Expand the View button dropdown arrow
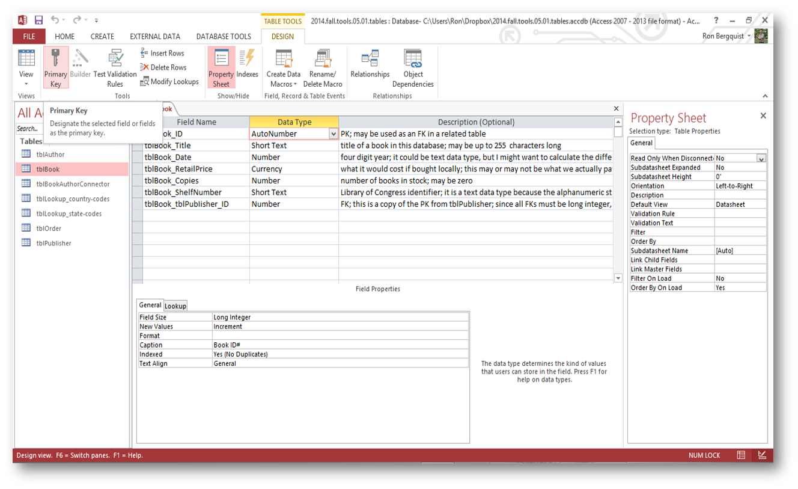Image resolution: width=798 pixels, height=489 pixels. point(26,84)
